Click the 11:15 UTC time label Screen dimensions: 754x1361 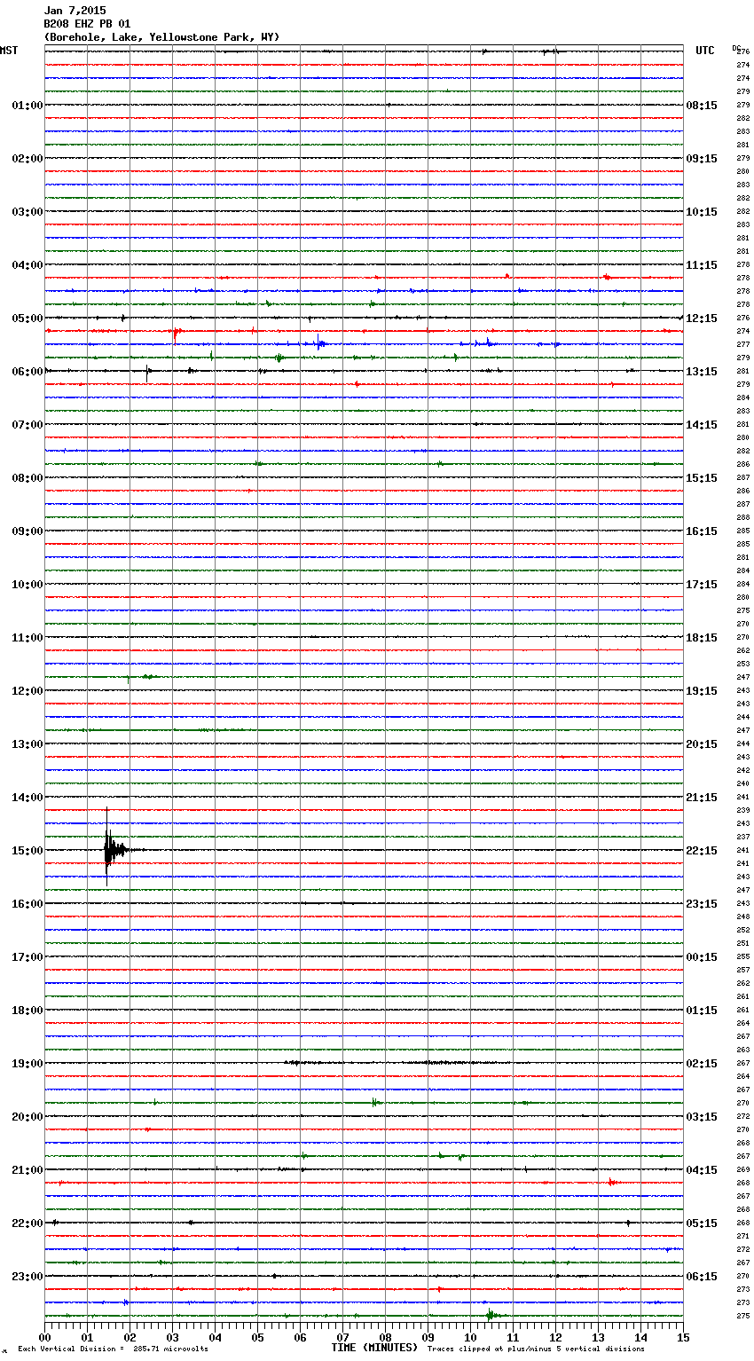click(702, 265)
